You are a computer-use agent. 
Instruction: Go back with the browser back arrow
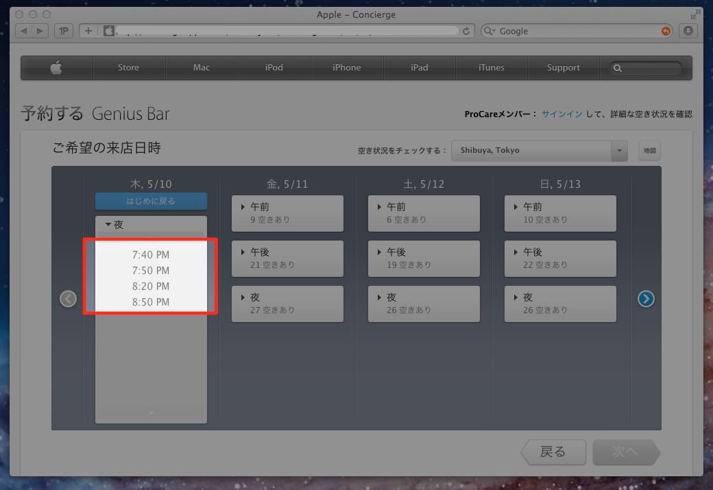(23, 31)
